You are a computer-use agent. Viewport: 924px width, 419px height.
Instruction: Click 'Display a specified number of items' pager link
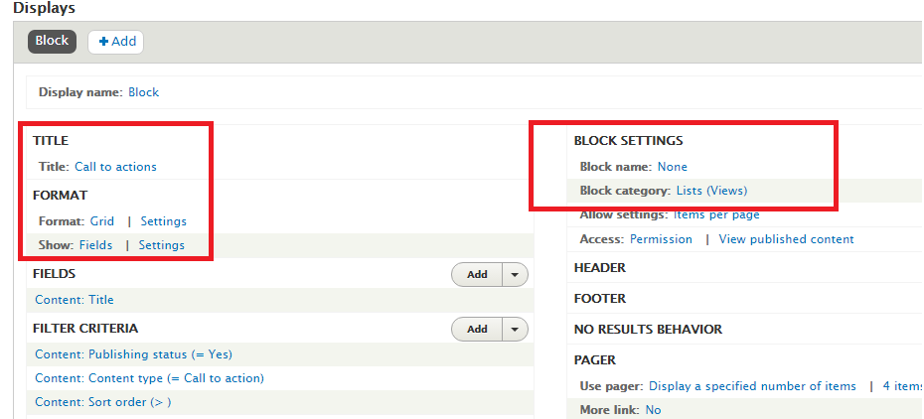click(x=752, y=386)
